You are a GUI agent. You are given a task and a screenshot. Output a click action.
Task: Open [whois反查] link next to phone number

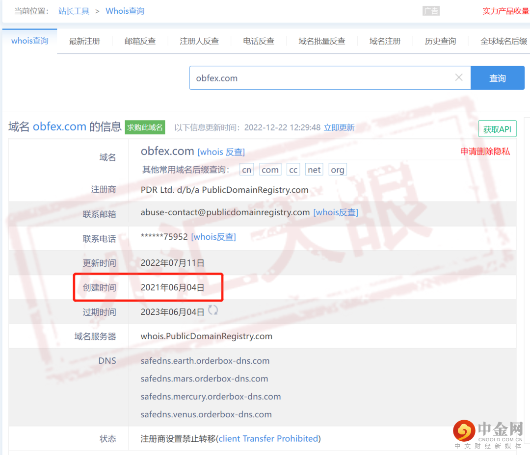point(213,237)
